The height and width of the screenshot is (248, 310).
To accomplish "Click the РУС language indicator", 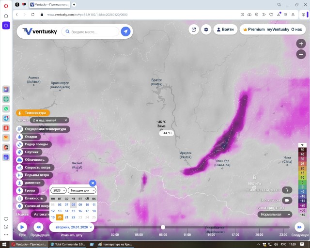I will [283, 245].
